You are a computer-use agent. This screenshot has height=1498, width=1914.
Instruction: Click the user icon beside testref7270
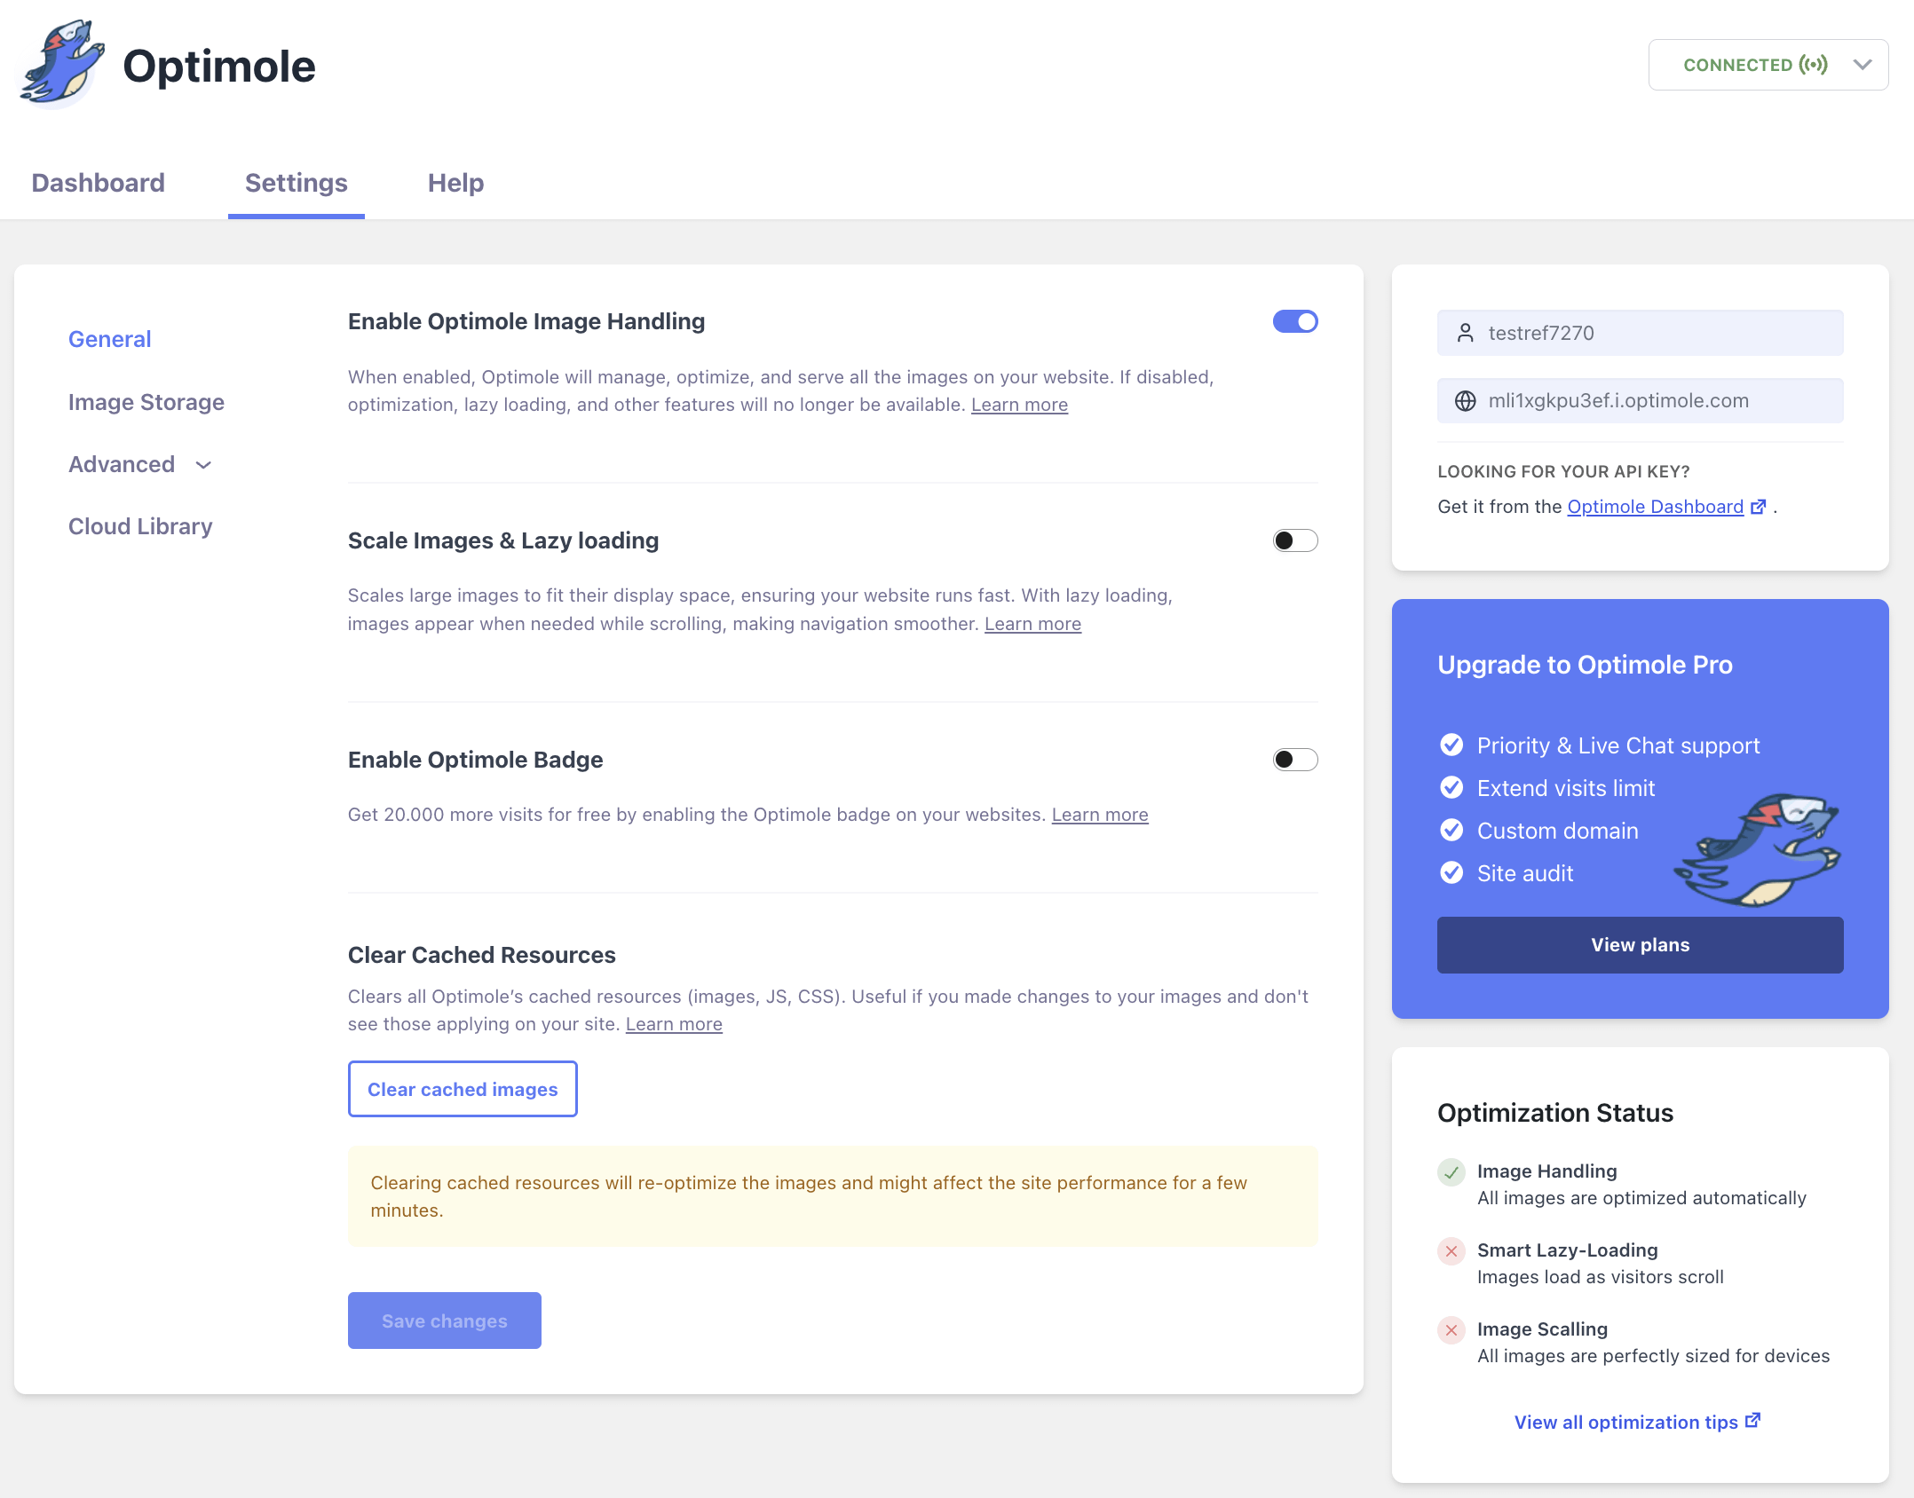click(x=1466, y=333)
